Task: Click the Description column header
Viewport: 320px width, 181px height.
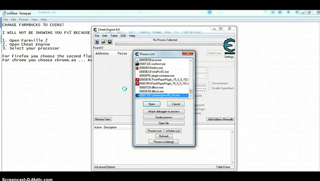Action: pyautogui.click(x=110, y=127)
